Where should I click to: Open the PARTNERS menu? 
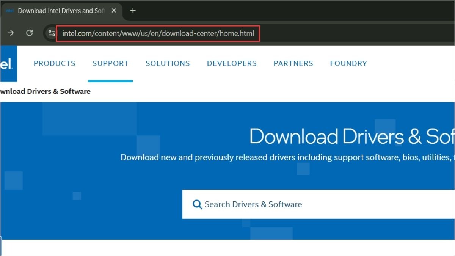click(x=293, y=63)
